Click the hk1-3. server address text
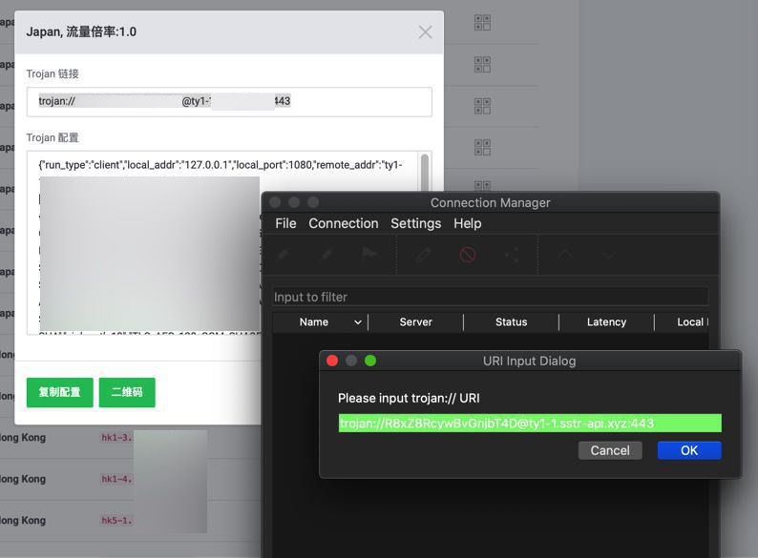The width and height of the screenshot is (758, 558). tap(116, 438)
